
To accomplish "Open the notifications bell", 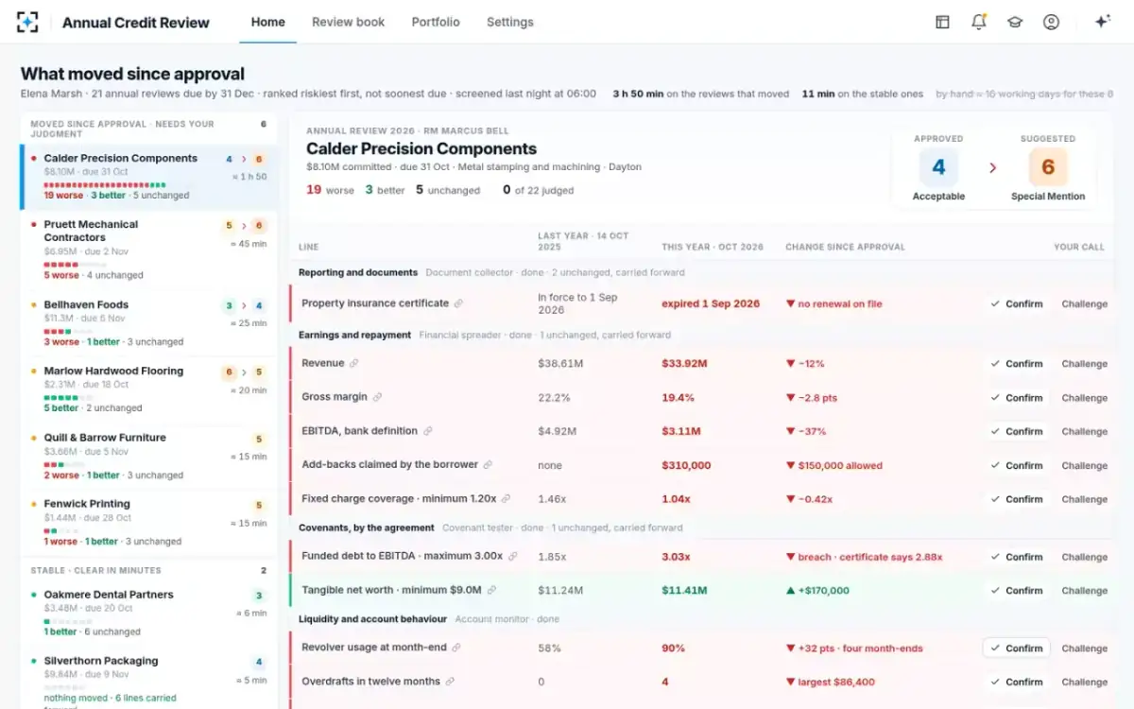I will [979, 22].
